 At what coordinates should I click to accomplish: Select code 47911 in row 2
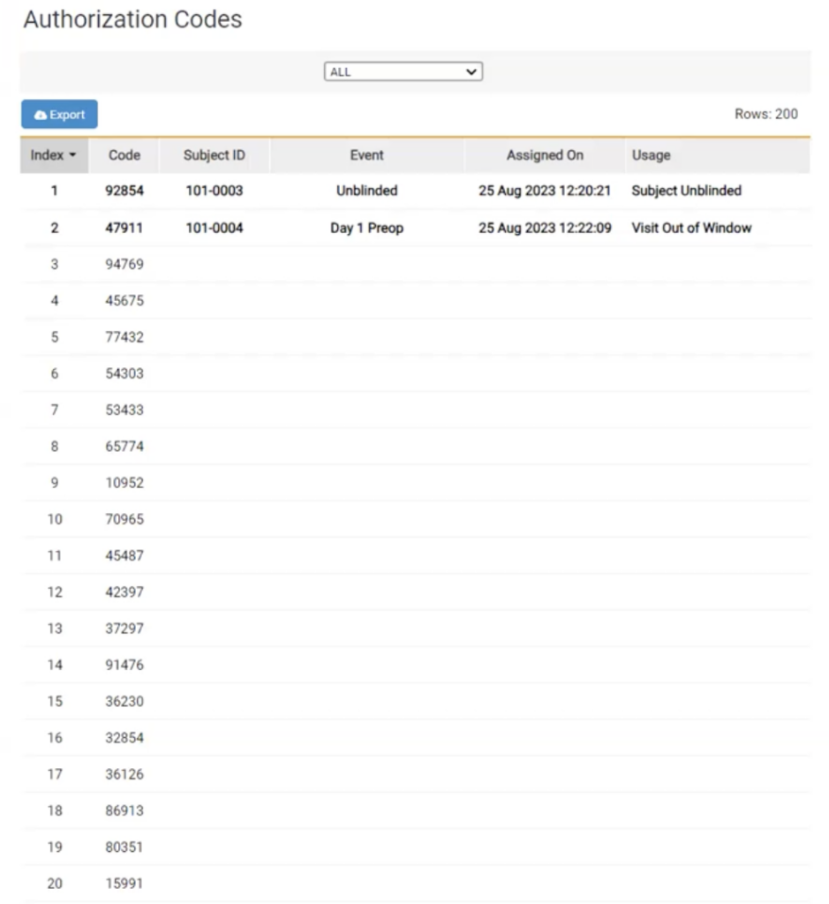click(x=124, y=228)
